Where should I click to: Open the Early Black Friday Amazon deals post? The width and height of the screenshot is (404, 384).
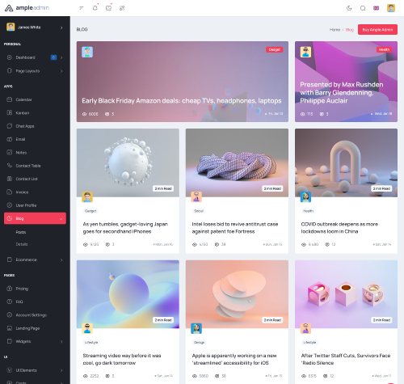(x=182, y=101)
